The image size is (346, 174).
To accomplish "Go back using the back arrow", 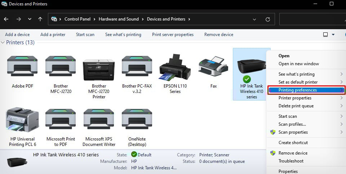I will coord(6,19).
